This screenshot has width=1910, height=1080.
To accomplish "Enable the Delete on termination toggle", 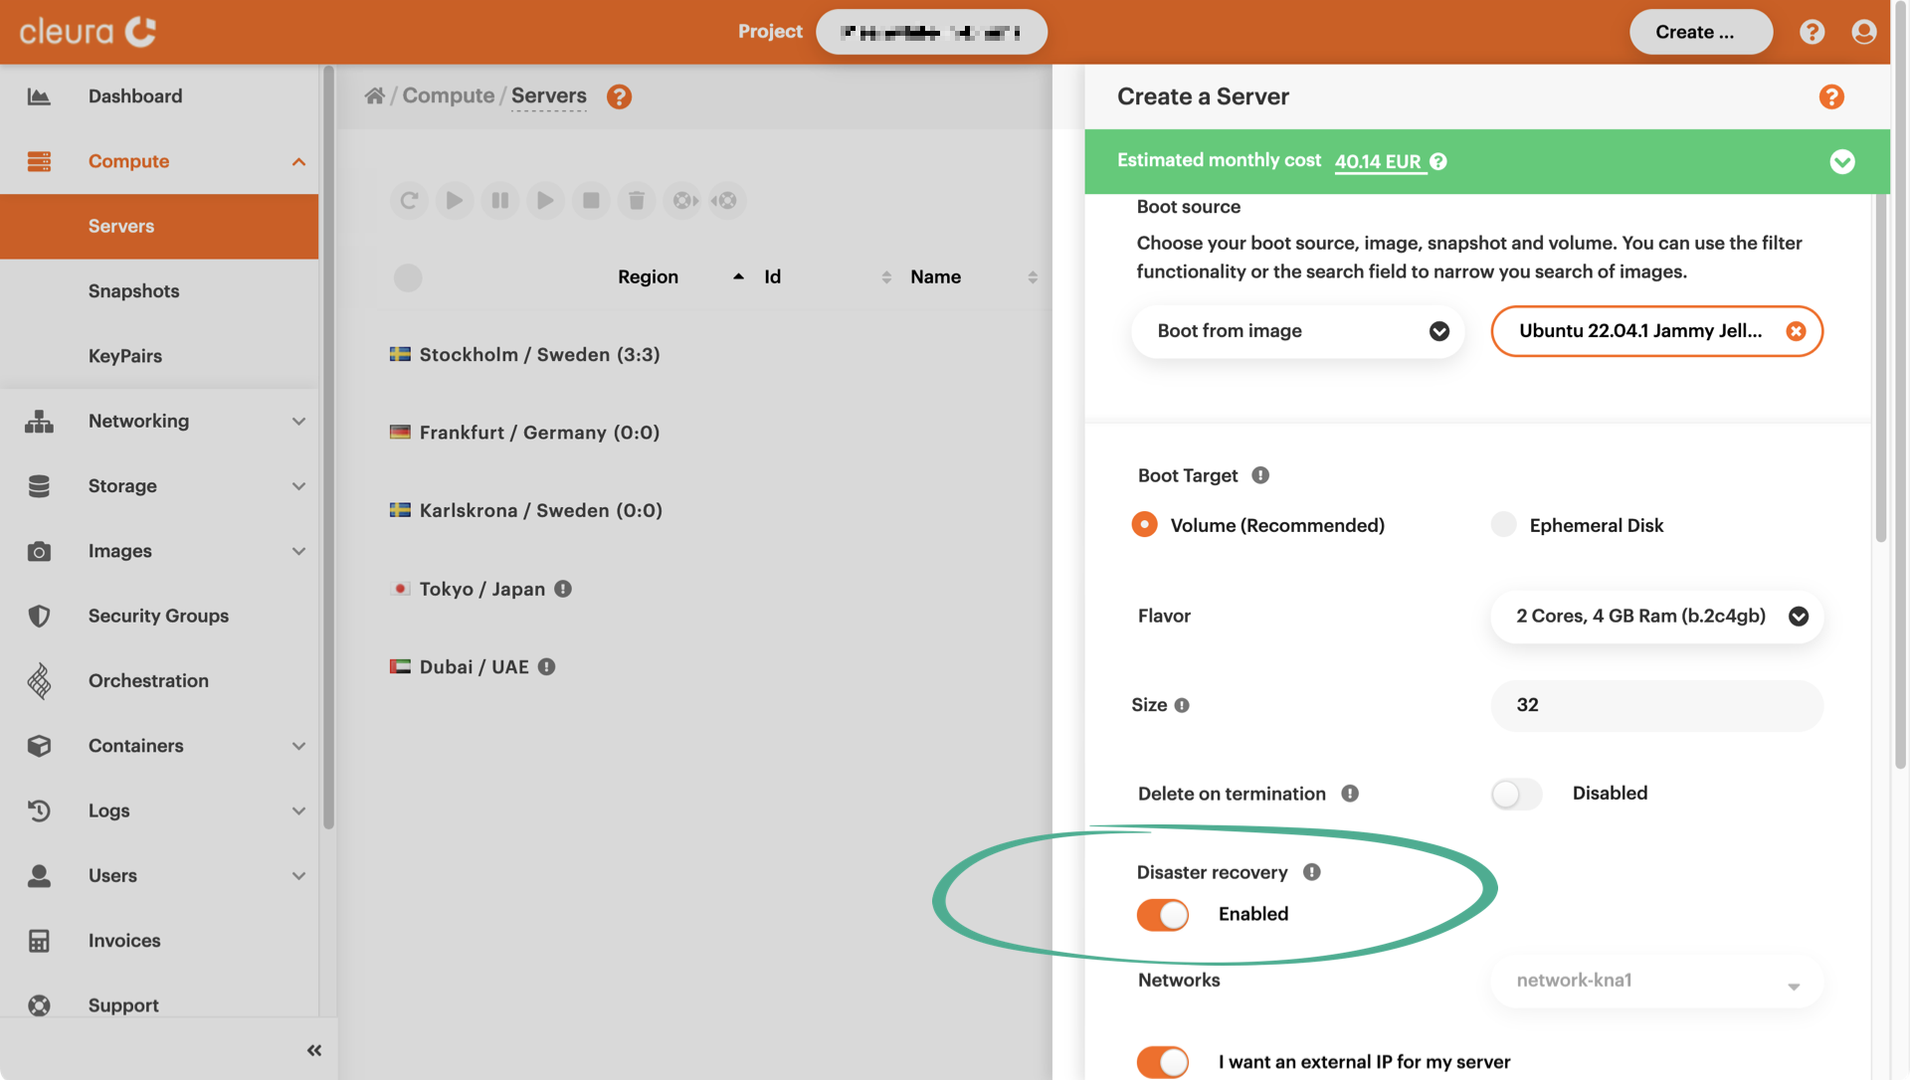I will (x=1516, y=794).
